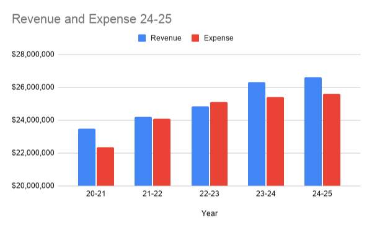Click the '24-25' x-axis label
The height and width of the screenshot is (230, 372).
pos(322,194)
